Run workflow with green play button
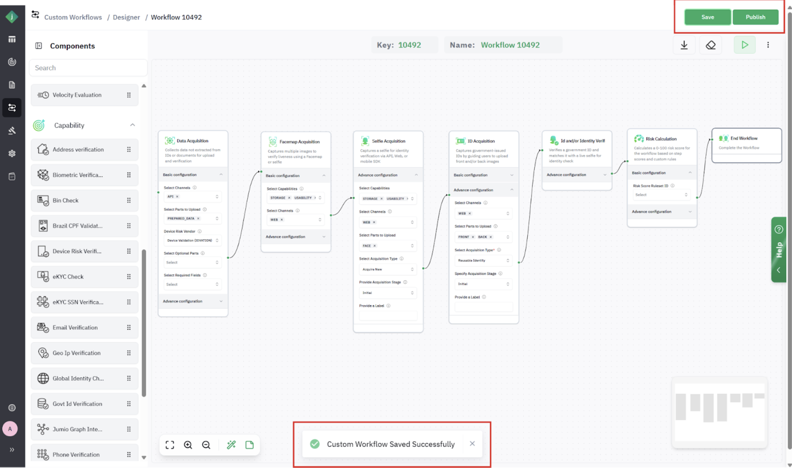The image size is (792, 468). click(x=744, y=45)
